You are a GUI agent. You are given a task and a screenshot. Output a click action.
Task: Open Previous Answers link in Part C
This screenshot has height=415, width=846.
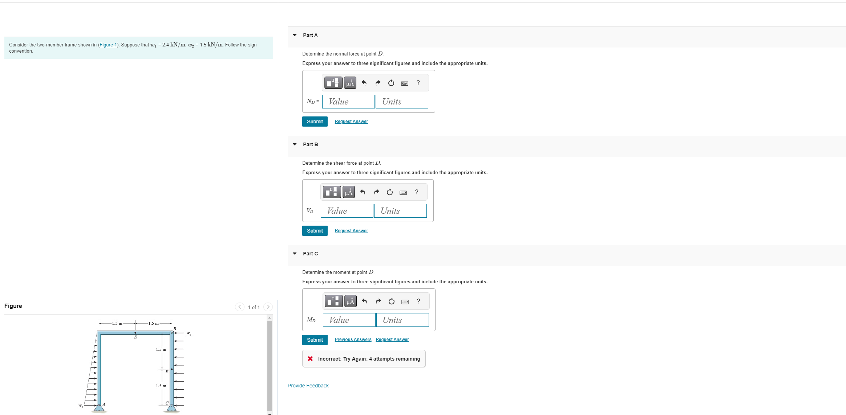pos(353,340)
